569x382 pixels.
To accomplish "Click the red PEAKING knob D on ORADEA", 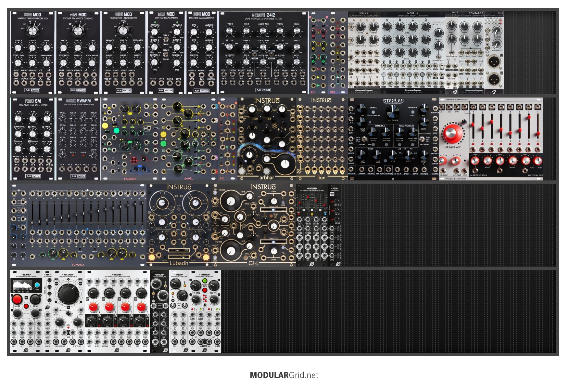I will point(141,306).
